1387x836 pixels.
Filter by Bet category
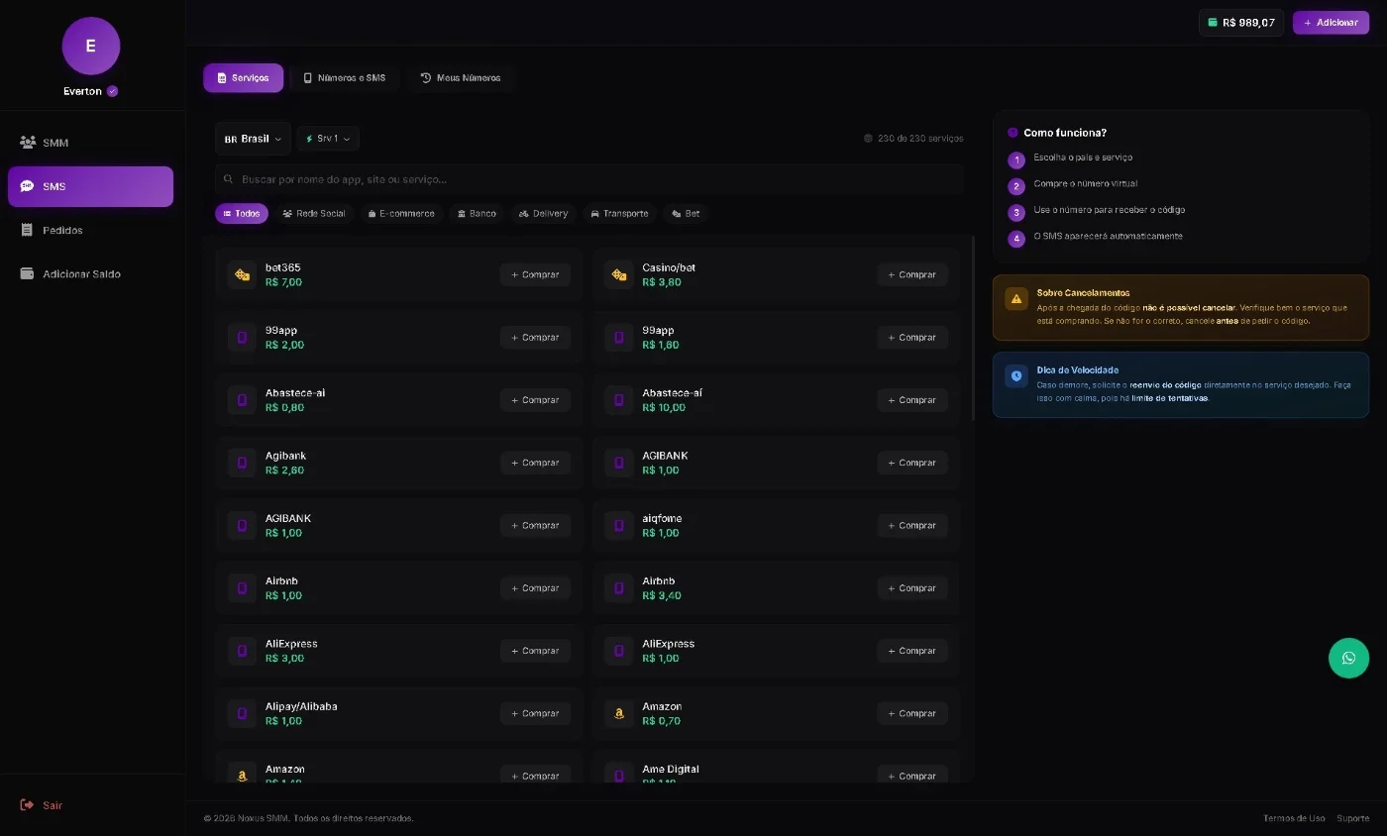686,214
